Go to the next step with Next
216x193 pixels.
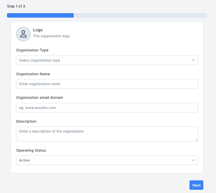[x=196, y=185]
